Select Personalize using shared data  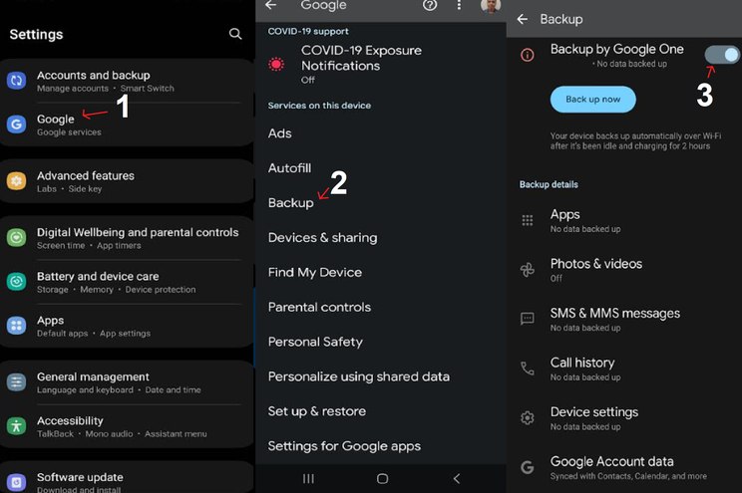pos(380,376)
